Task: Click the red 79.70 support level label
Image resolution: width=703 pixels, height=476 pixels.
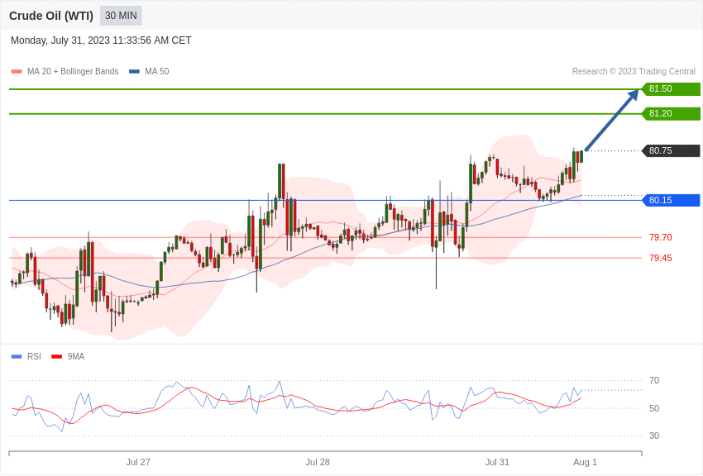Action: [x=661, y=237]
